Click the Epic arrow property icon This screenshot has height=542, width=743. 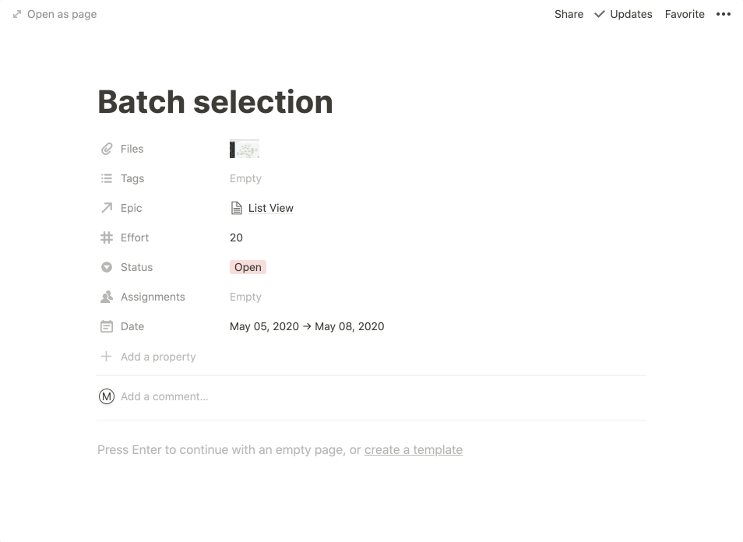coord(107,208)
